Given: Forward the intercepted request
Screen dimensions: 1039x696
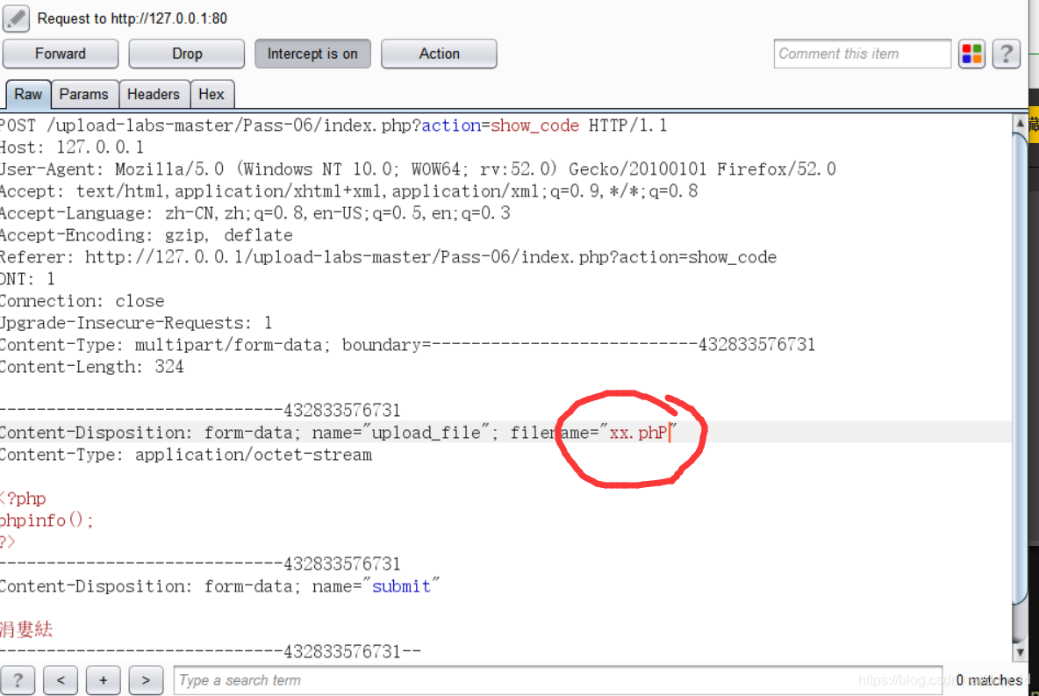Looking at the screenshot, I should [x=61, y=54].
